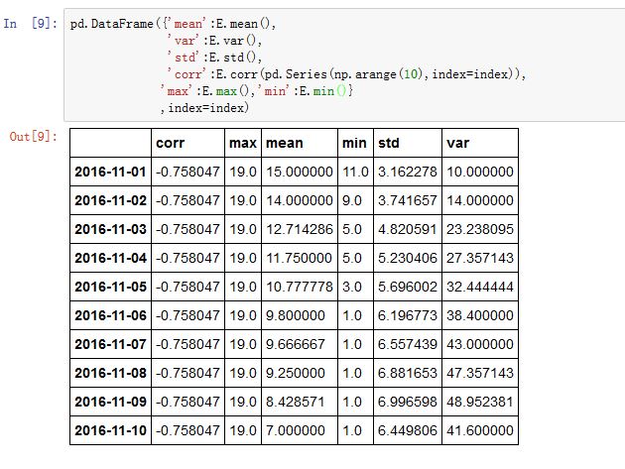Select the 'mean' column header
The width and height of the screenshot is (625, 469).
(x=285, y=144)
